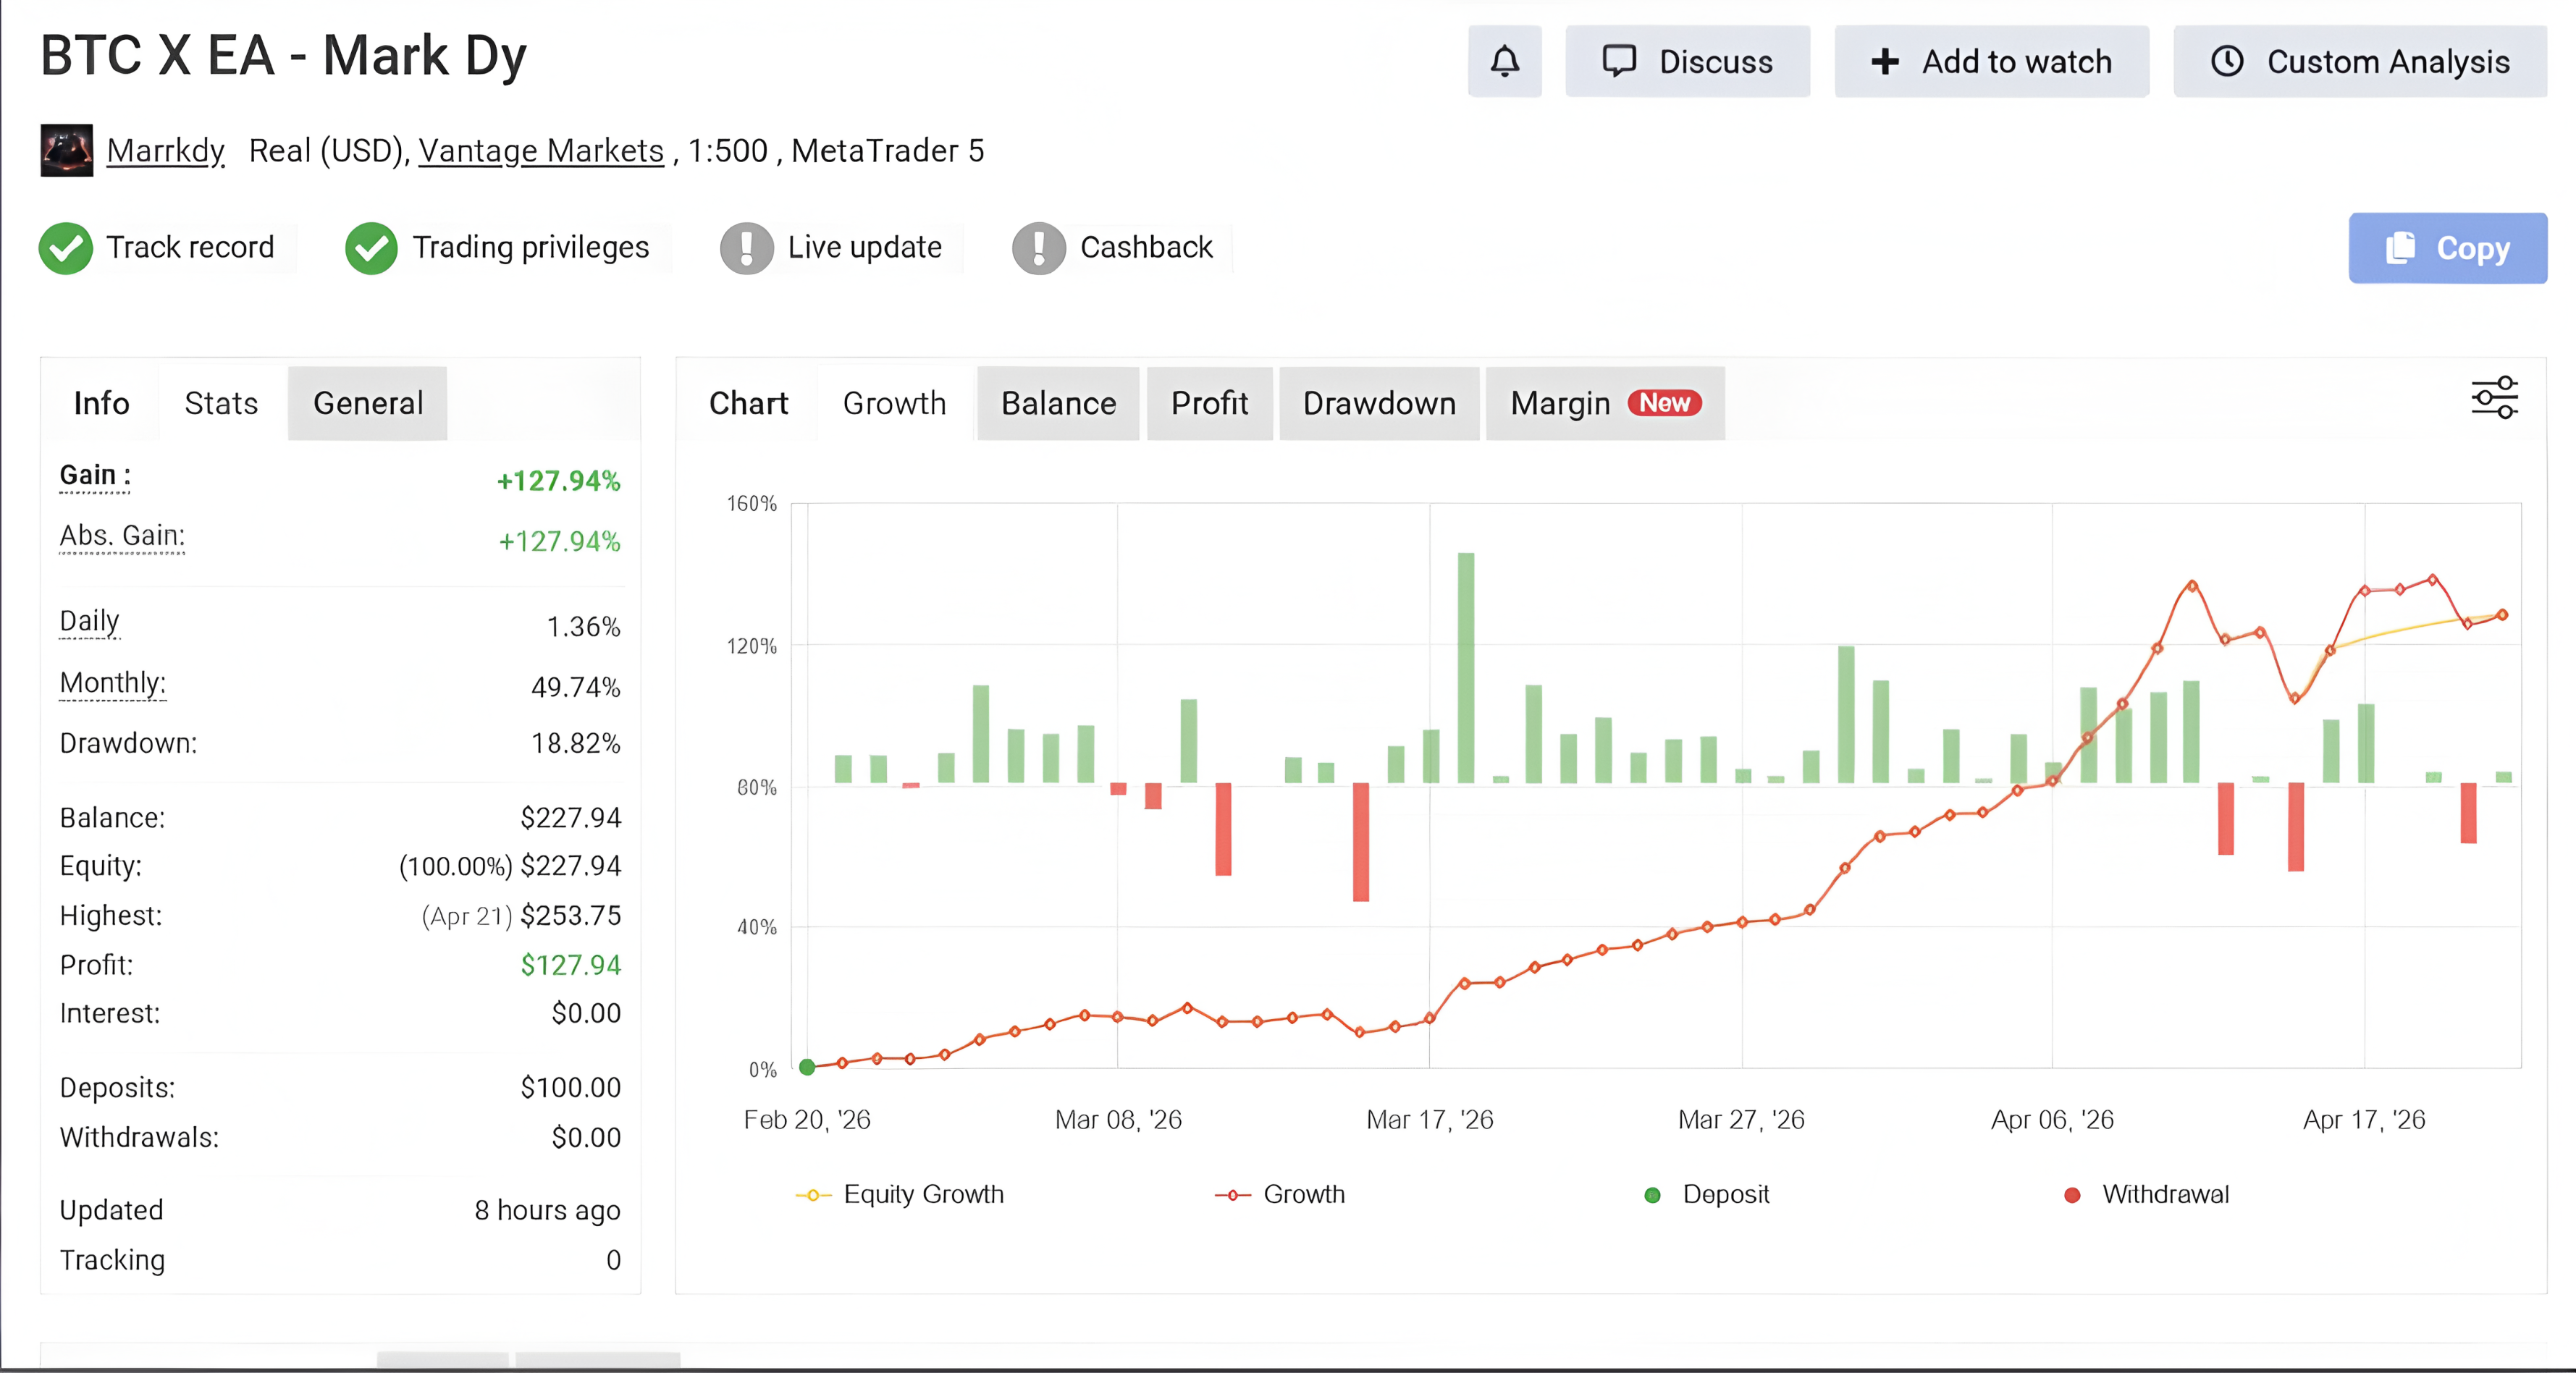Toggle the Growth series in legend
The image size is (2576, 1373).
point(1280,1194)
